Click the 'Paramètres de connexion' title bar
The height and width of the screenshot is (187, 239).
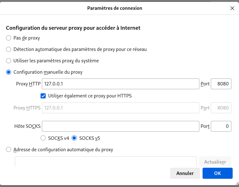114,8
